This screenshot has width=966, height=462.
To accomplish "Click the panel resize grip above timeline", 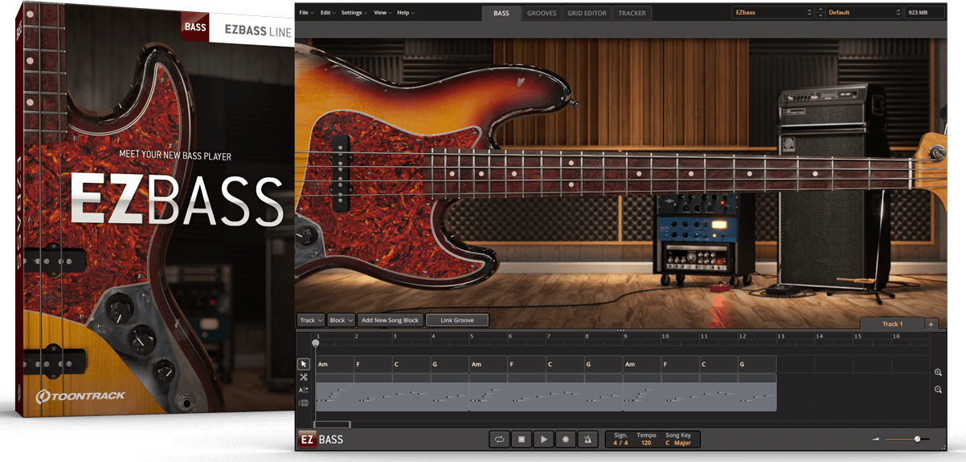I will [x=620, y=330].
